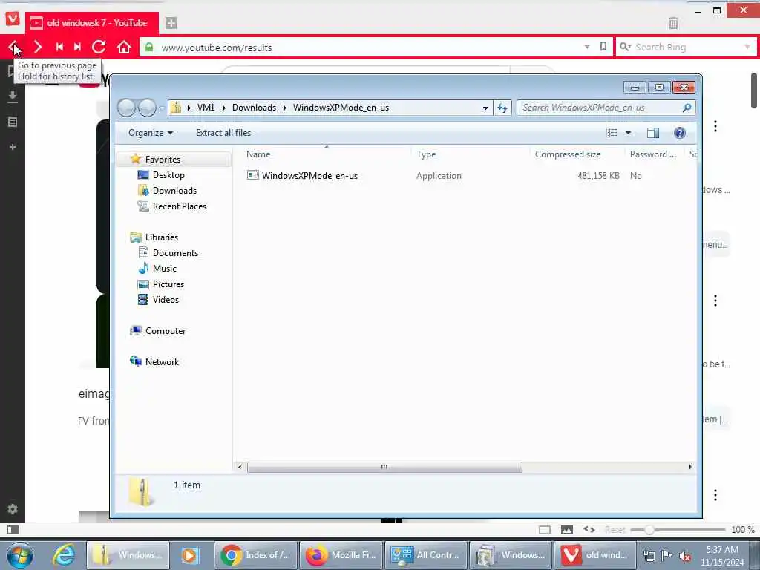Open view options dropdown arrow in Explorer
The width and height of the screenshot is (760, 570).
628,133
